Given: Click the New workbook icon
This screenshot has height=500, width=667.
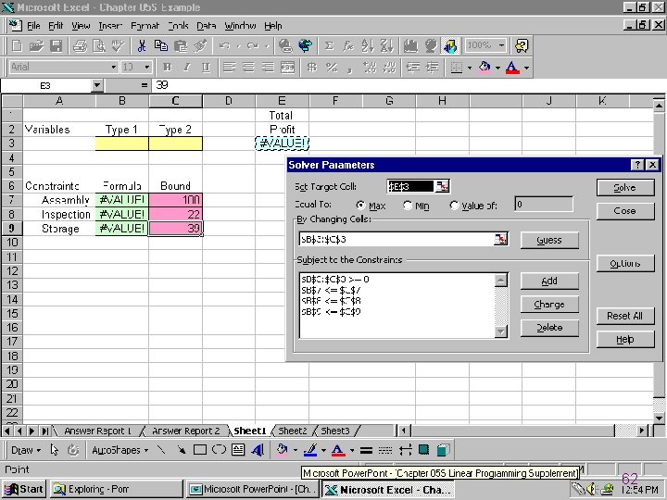Looking at the screenshot, I should pos(17,45).
